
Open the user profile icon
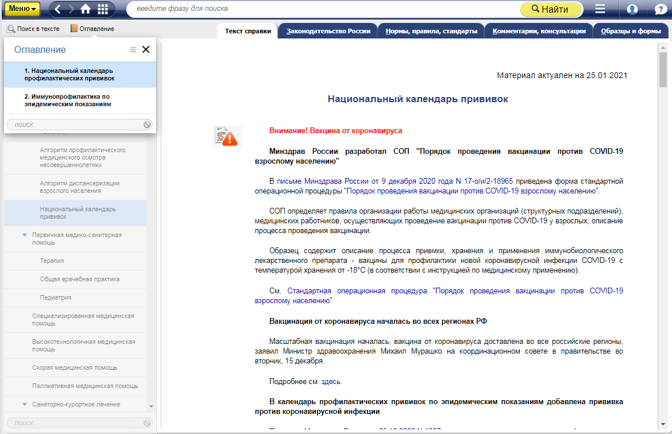(632, 9)
